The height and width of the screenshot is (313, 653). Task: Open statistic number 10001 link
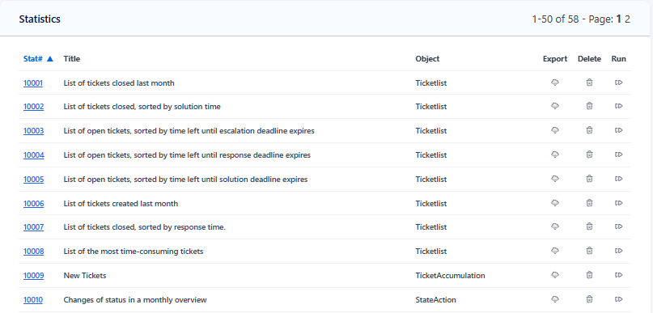point(33,82)
